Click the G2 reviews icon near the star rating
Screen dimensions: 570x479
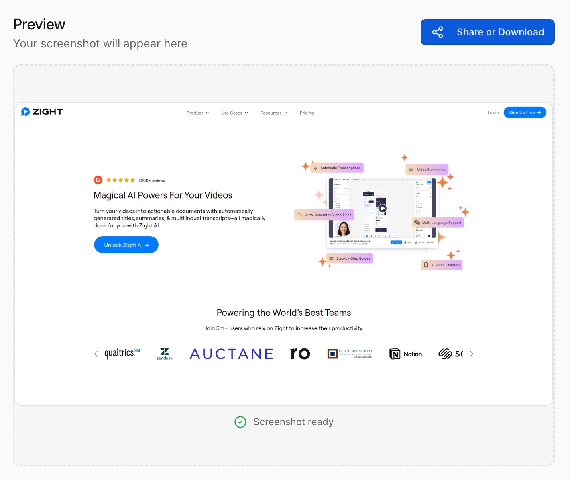click(x=98, y=180)
